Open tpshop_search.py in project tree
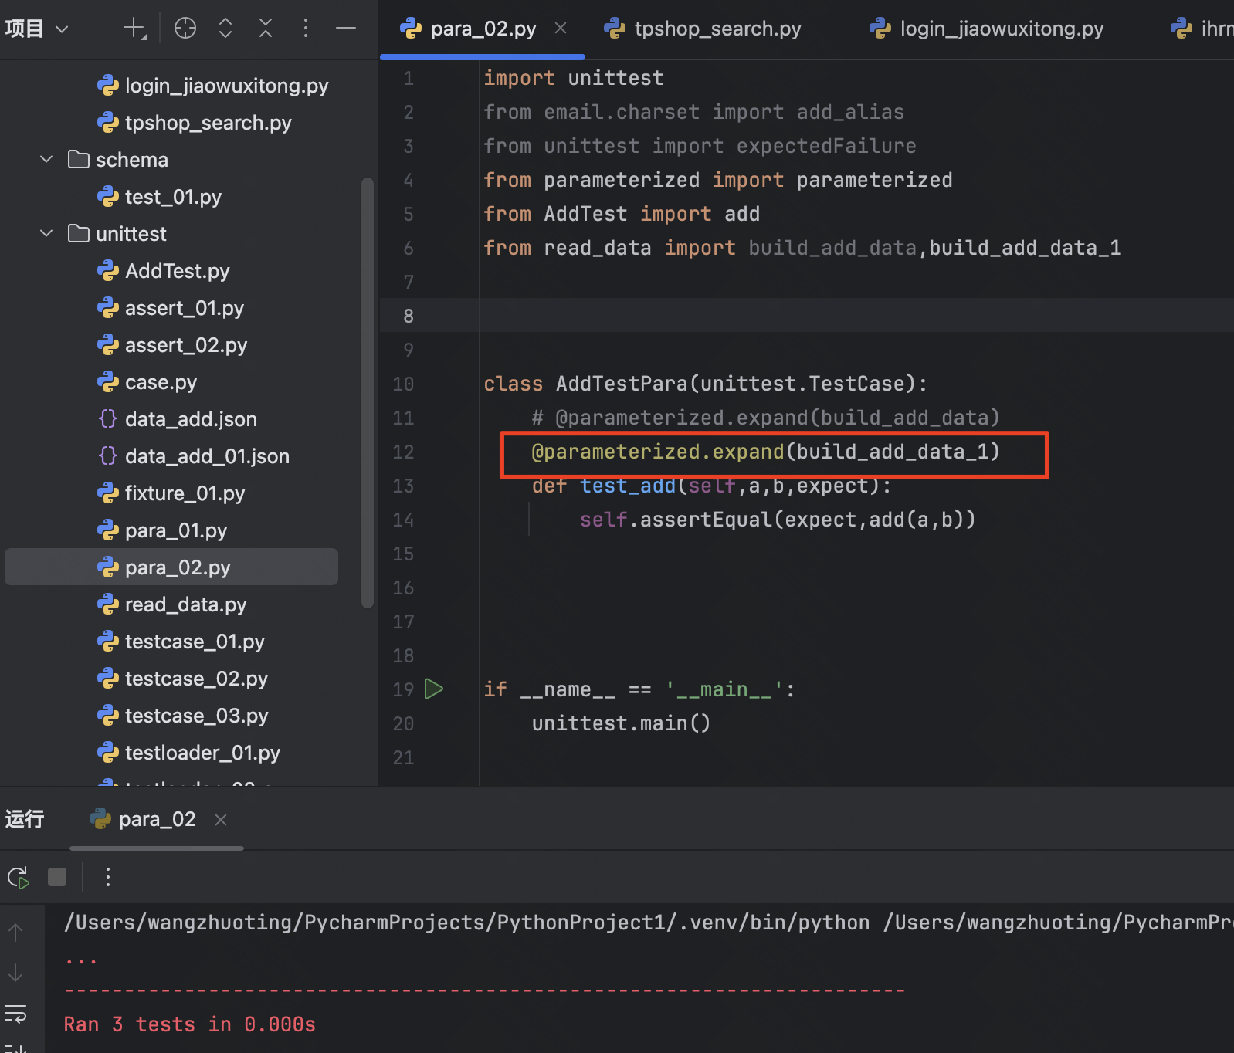Image resolution: width=1234 pixels, height=1053 pixels. (195, 123)
